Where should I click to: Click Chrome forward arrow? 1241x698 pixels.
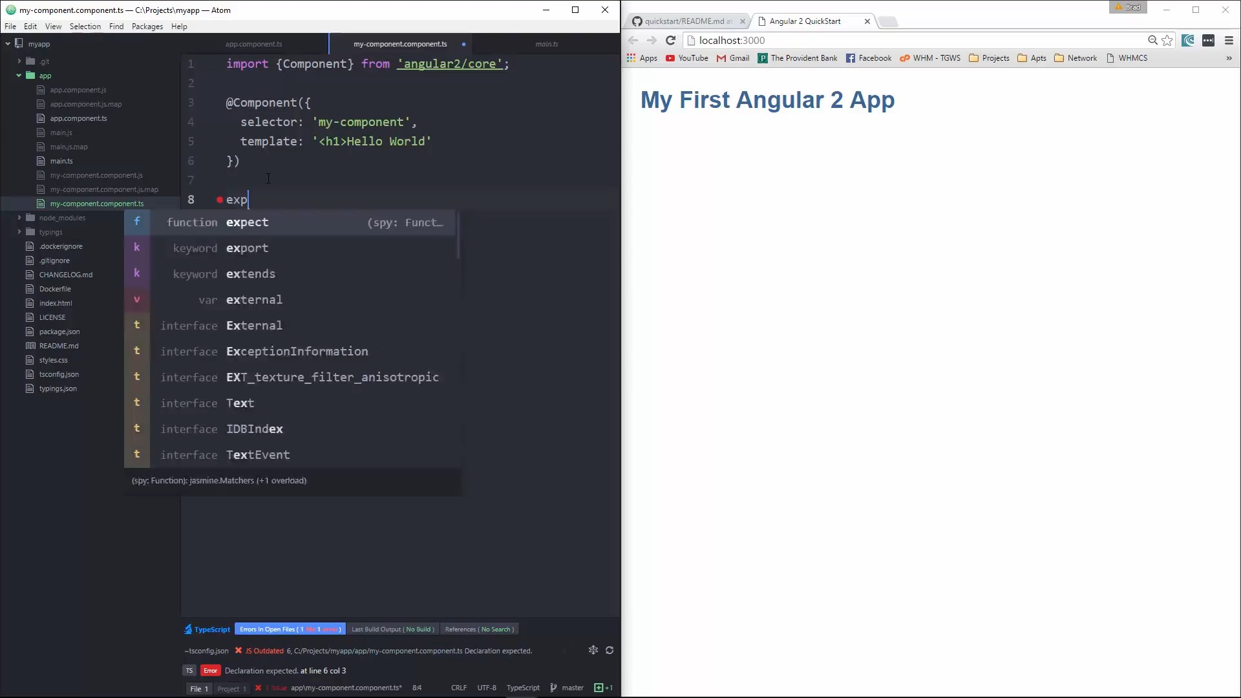652,40
